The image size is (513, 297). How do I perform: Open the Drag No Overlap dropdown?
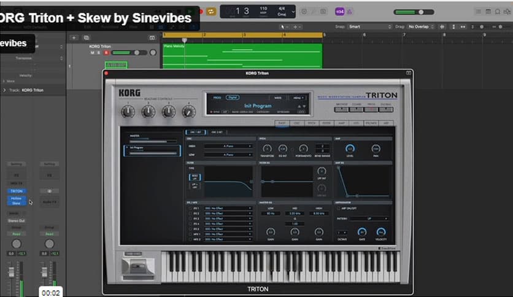[421, 27]
